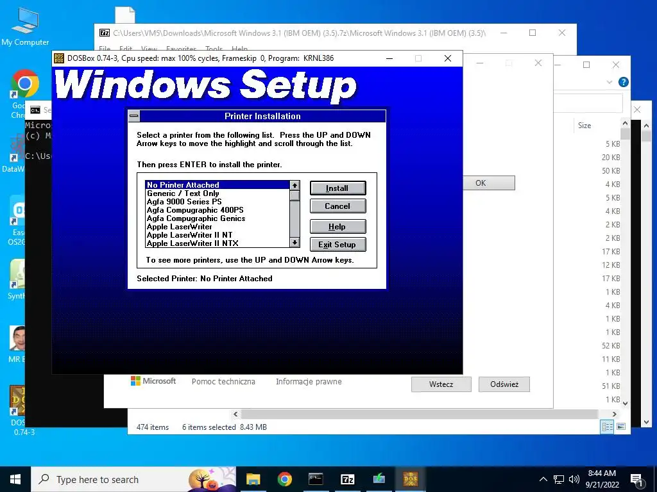The width and height of the screenshot is (657, 492).
Task: Select Apple LaserWriter II NT printer
Action: click(218, 235)
